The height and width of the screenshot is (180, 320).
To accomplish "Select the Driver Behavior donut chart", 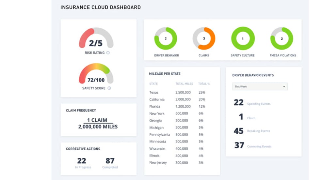I will 166,38.
